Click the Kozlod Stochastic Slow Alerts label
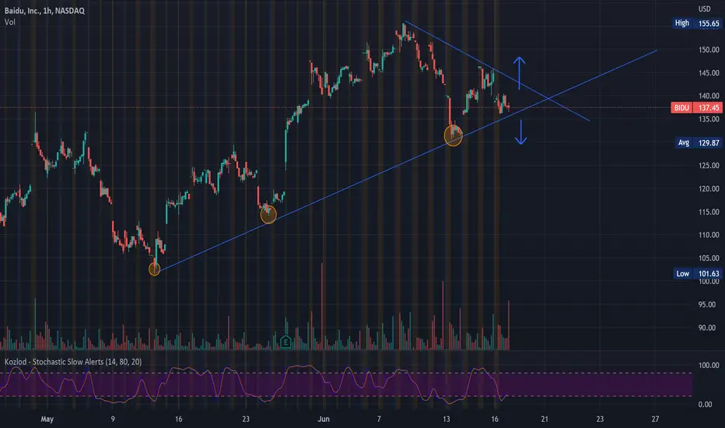 point(73,362)
